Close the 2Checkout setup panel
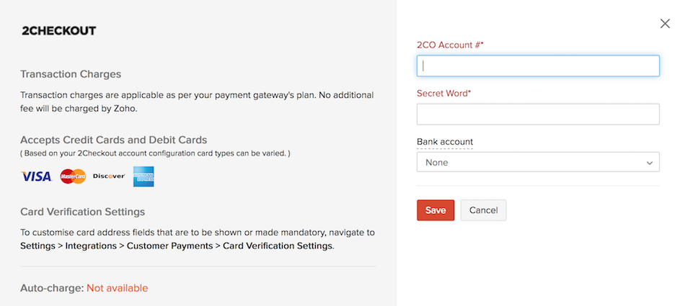 [x=665, y=24]
